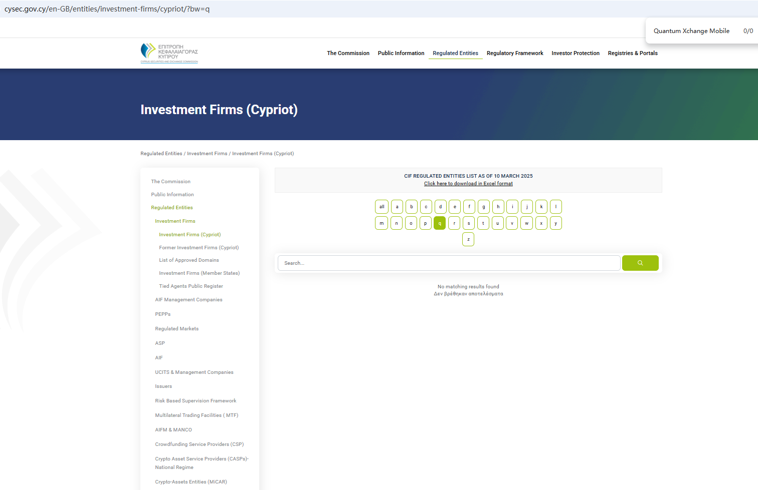Click download in Excel format link
Screen dimensions: 758x490
468,184
